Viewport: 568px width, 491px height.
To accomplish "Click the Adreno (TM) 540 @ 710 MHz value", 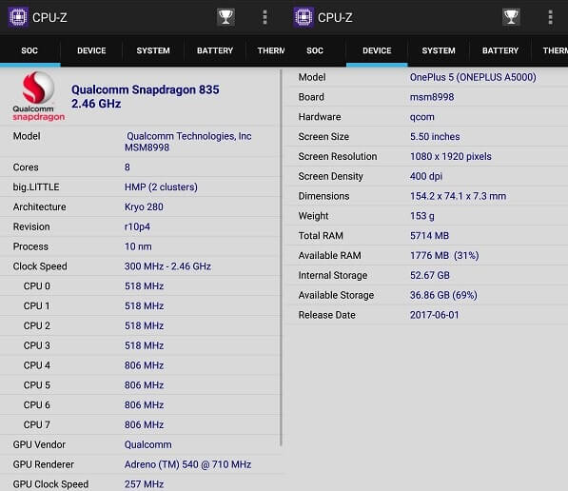I will click(x=188, y=464).
